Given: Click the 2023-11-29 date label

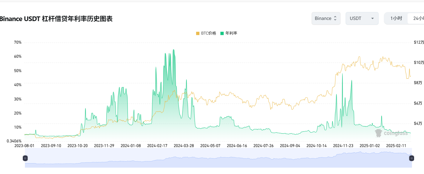Looking at the screenshot, I should [104, 146].
